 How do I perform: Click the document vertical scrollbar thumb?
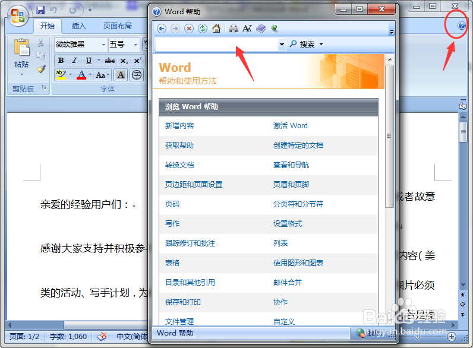point(463,132)
